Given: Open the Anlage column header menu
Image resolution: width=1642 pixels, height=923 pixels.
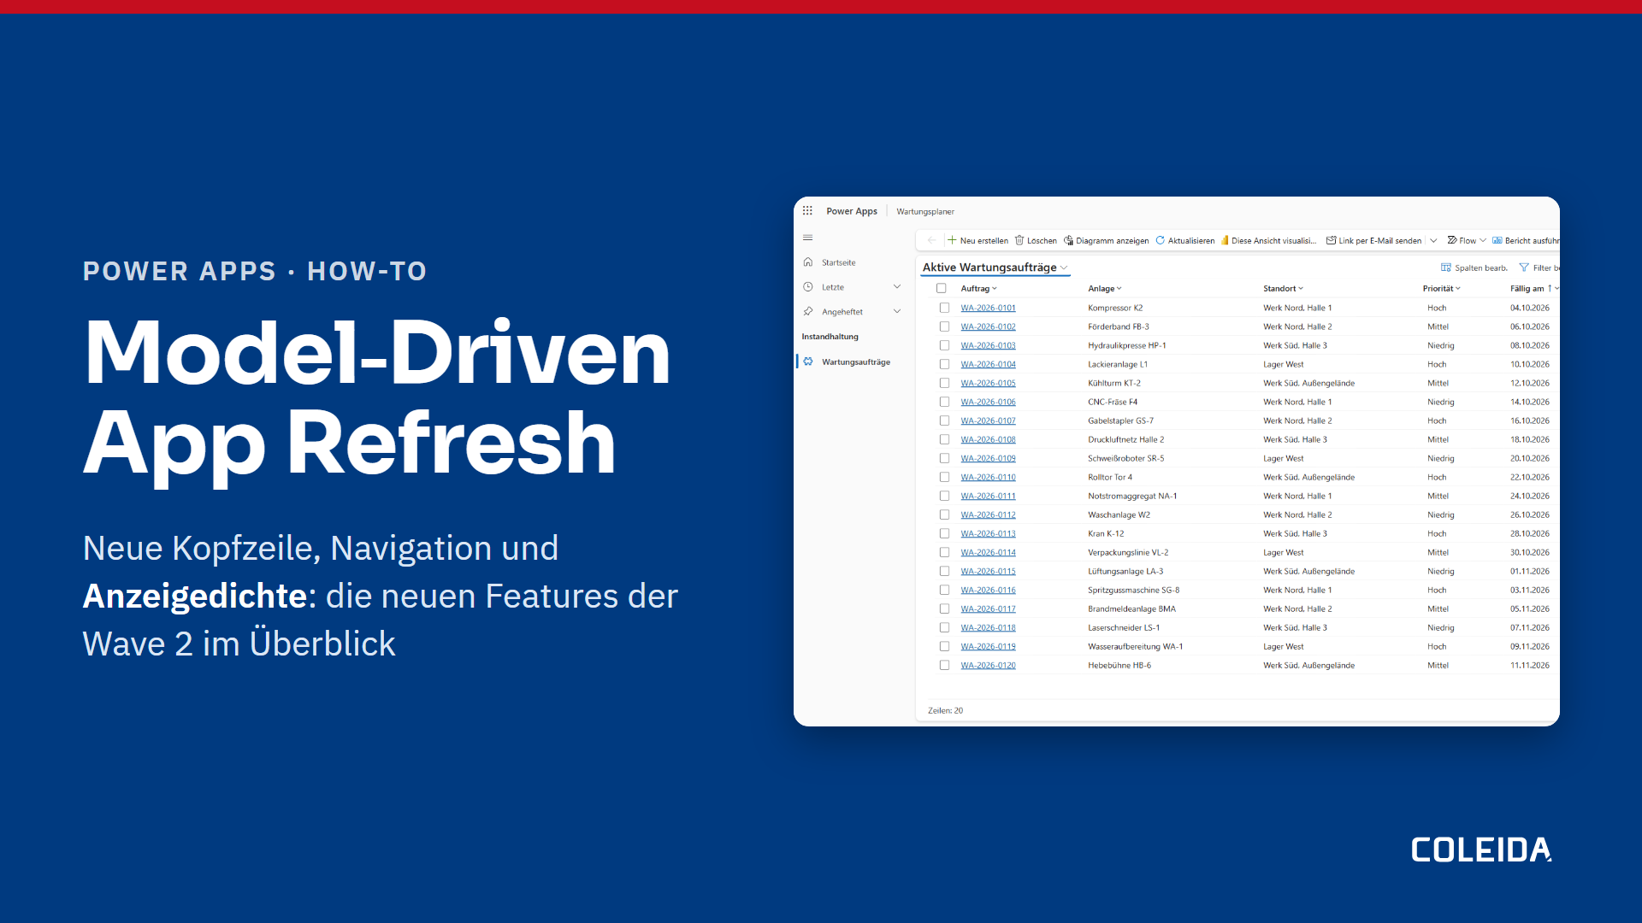Looking at the screenshot, I should pos(1105,289).
